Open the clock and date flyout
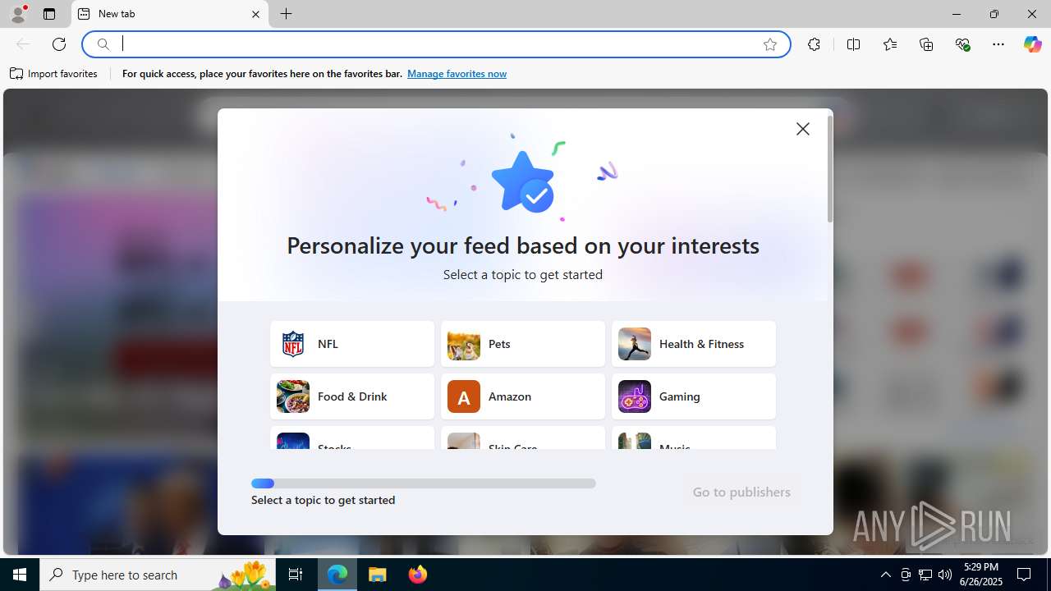The height and width of the screenshot is (591, 1051). 982,575
